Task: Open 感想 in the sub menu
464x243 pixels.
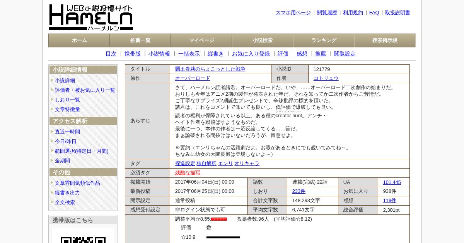Action: [x=302, y=54]
